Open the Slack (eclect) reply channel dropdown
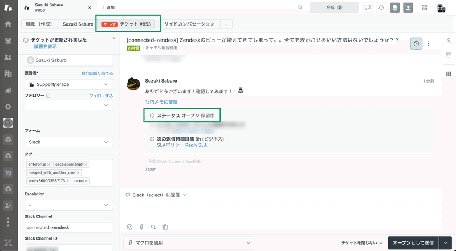This screenshot has width=456, height=251. [156, 195]
